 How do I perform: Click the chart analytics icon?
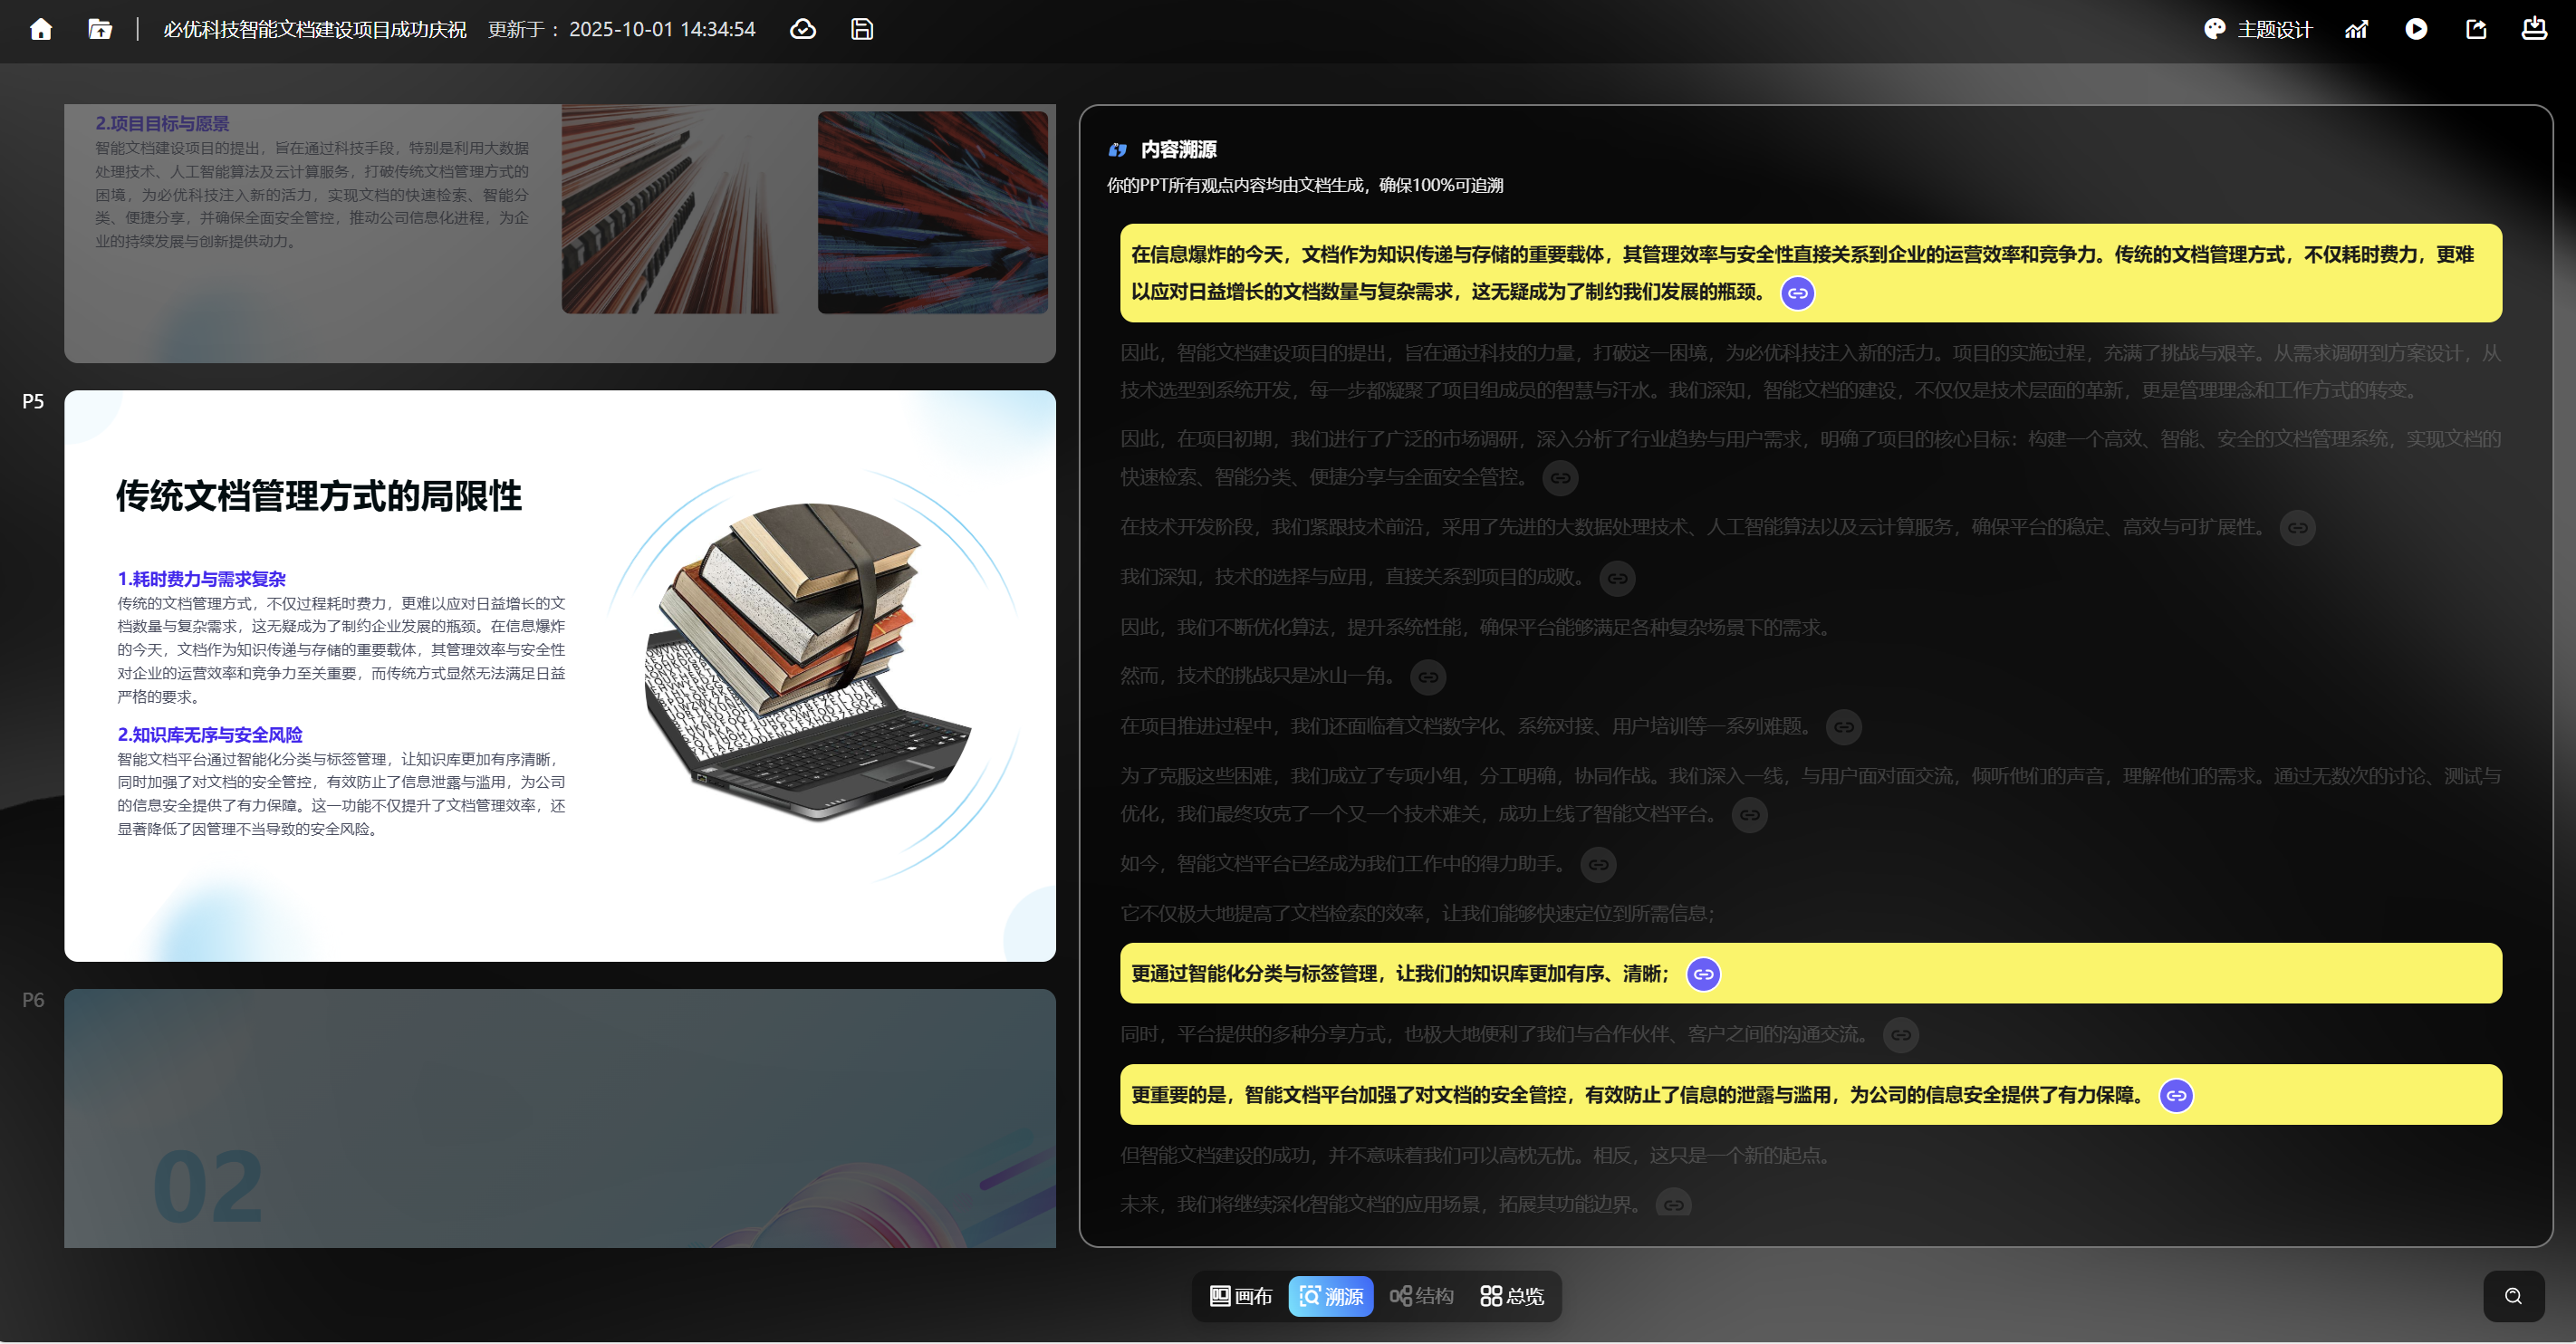click(x=2357, y=29)
